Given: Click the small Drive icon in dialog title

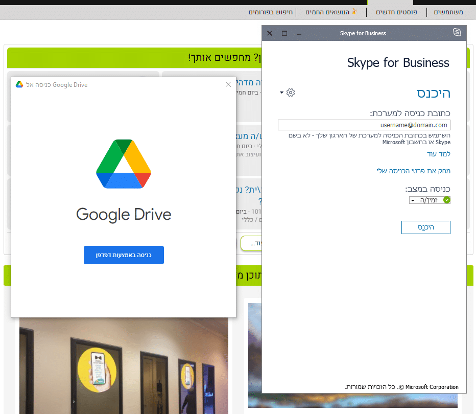Looking at the screenshot, I should [19, 84].
